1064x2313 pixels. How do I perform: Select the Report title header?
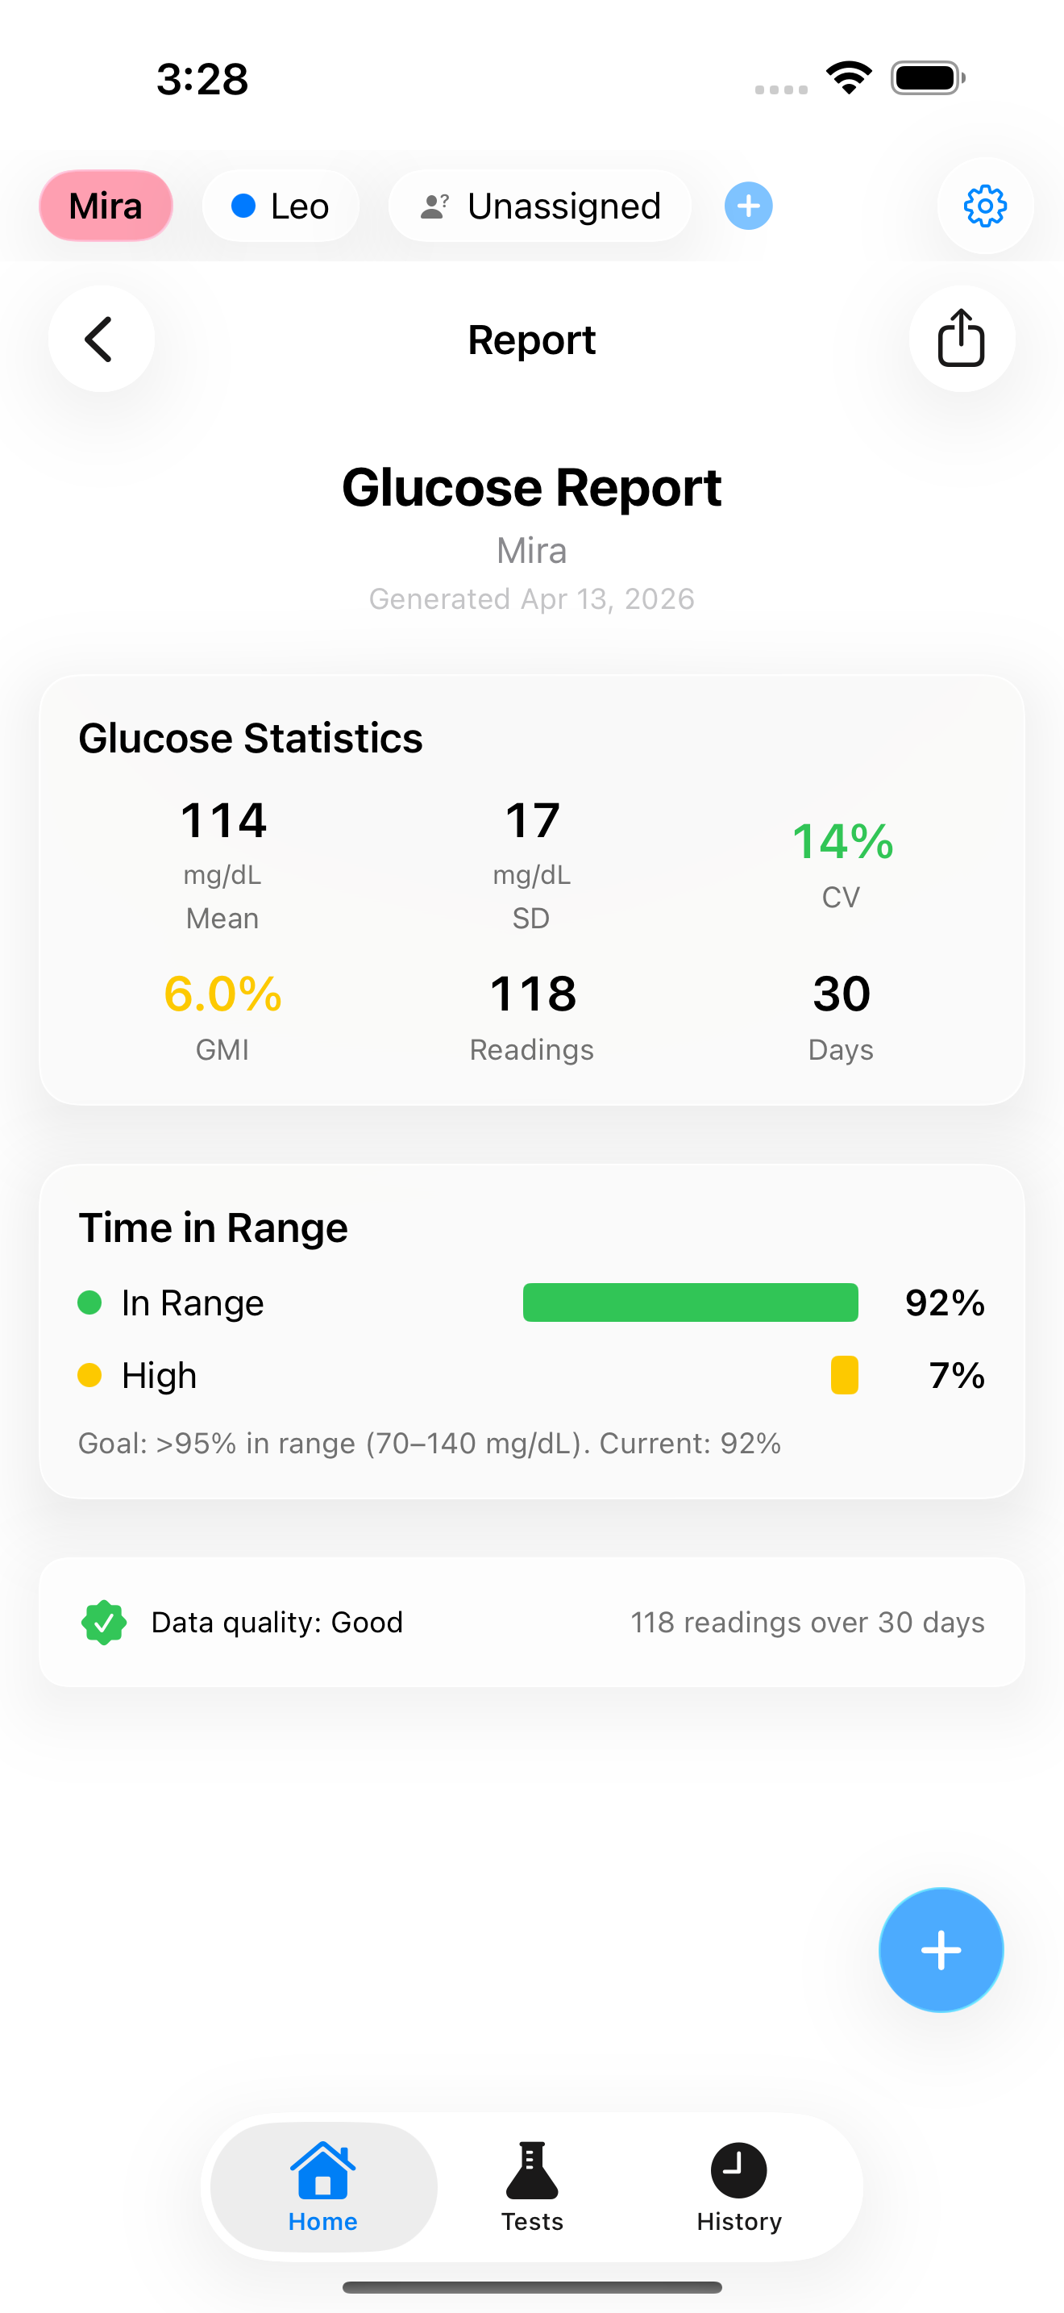click(531, 339)
